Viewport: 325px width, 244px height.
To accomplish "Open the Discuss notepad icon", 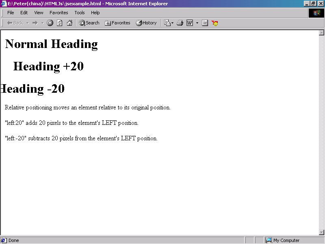I will [205, 23].
